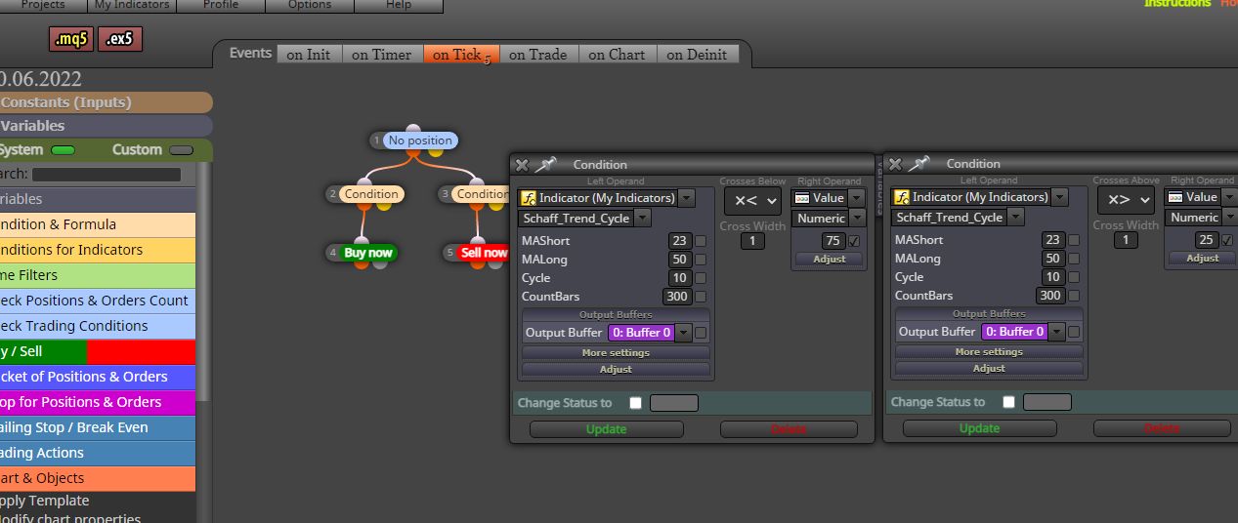The height and width of the screenshot is (523, 1238).
Task: Click the blocks search field
Action: click(x=107, y=175)
